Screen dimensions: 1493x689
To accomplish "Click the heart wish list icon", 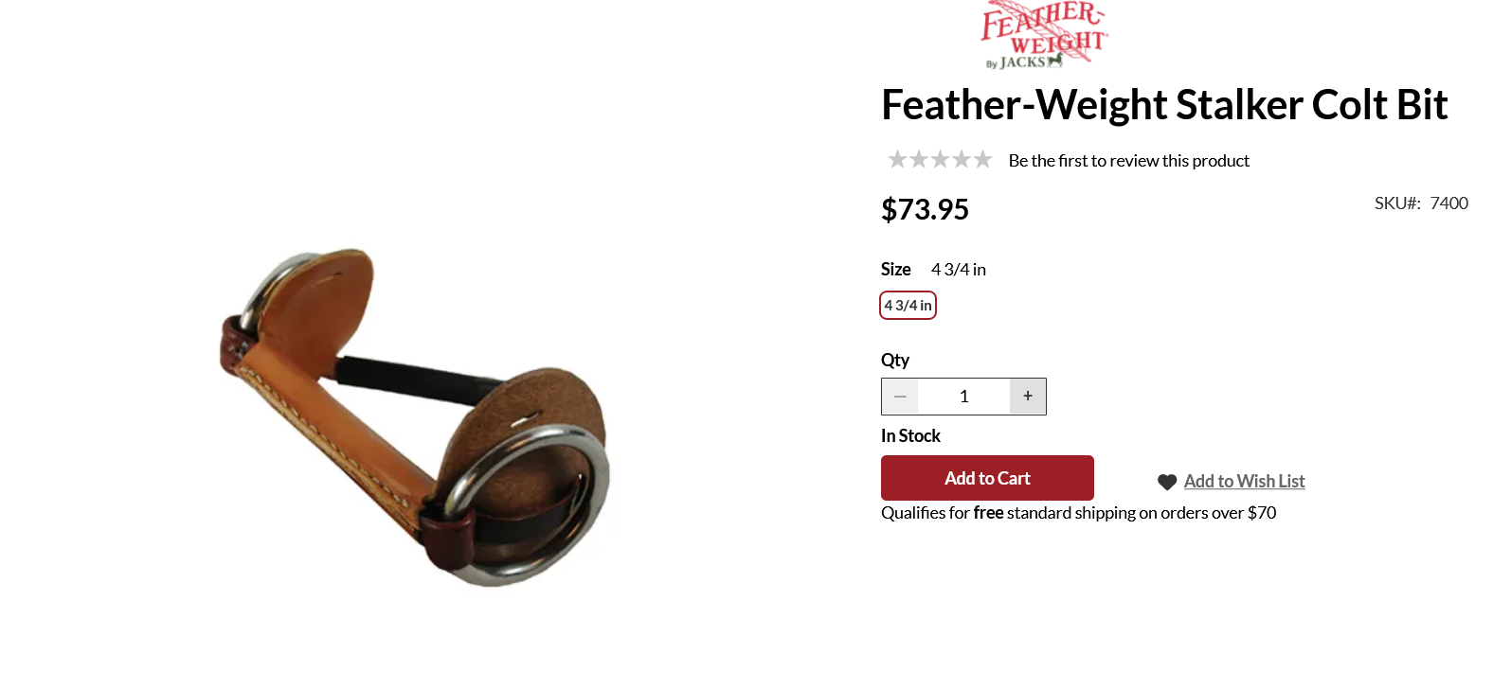I will pyautogui.click(x=1167, y=482).
